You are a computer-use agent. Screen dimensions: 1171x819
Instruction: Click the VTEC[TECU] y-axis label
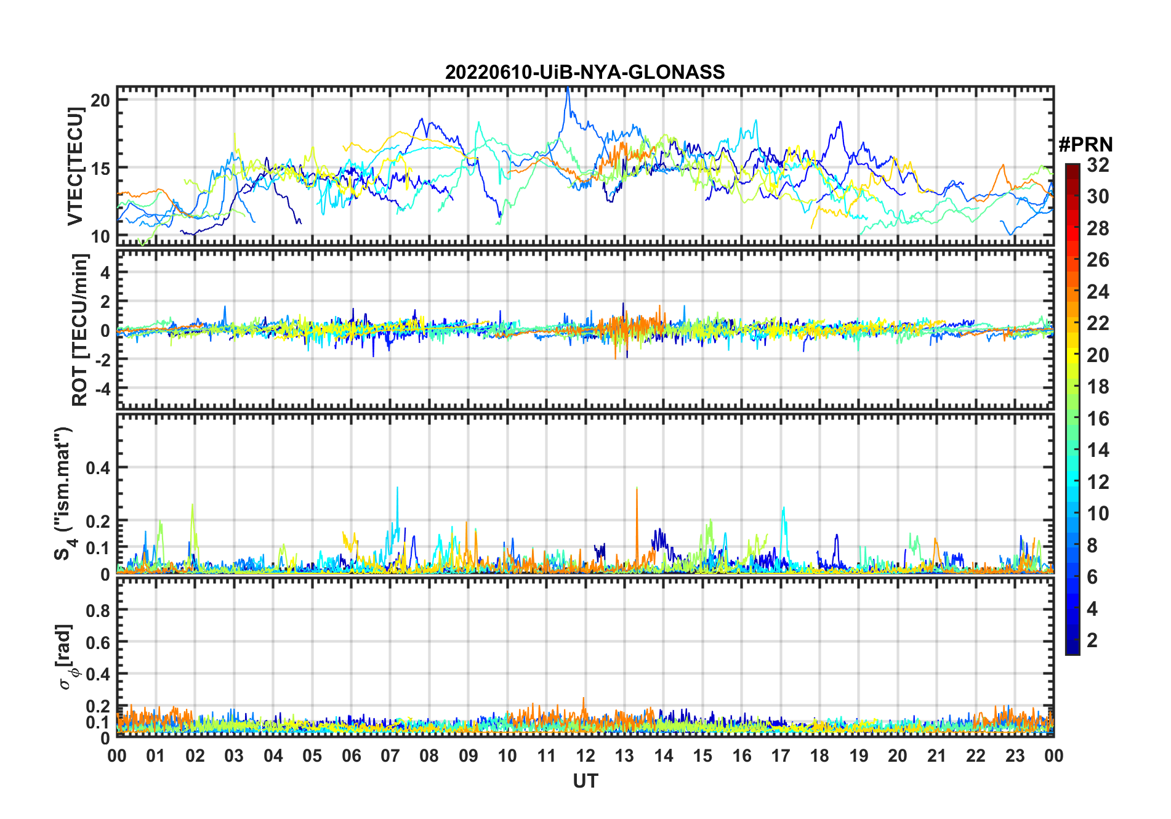coord(76,166)
